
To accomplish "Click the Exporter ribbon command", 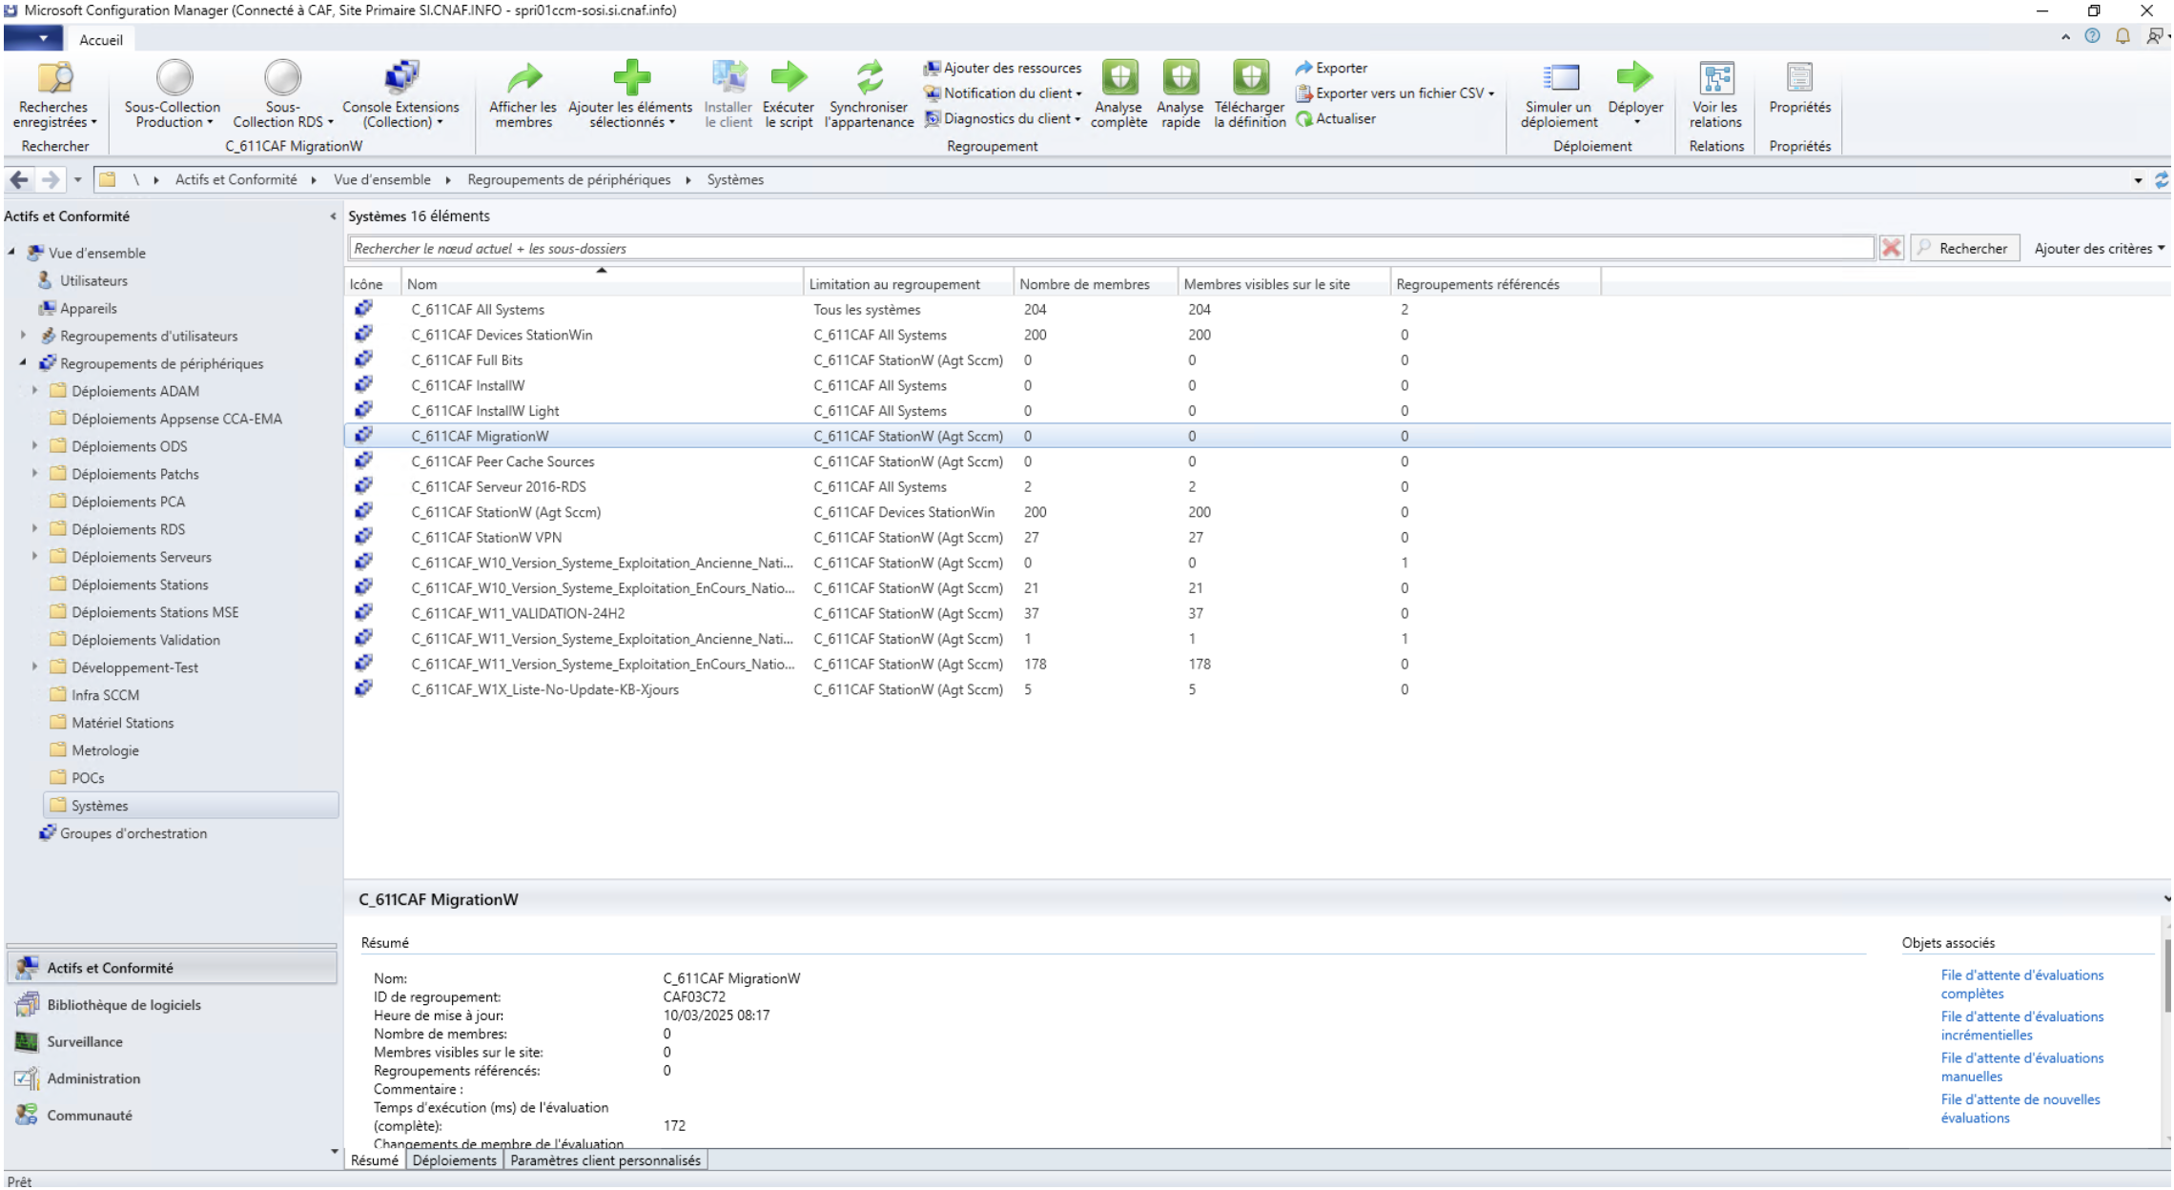I will coord(1331,68).
